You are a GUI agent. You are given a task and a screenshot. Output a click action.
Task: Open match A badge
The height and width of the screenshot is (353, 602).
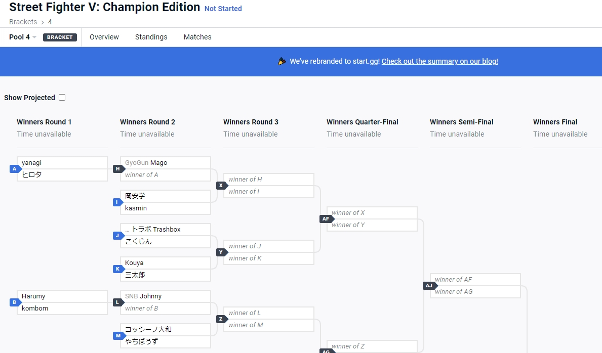pyautogui.click(x=15, y=169)
